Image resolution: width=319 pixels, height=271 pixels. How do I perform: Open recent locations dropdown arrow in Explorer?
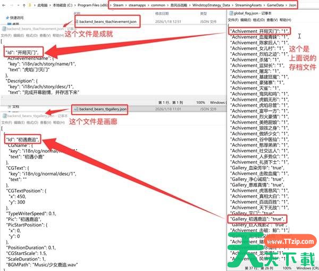click(18, 5)
